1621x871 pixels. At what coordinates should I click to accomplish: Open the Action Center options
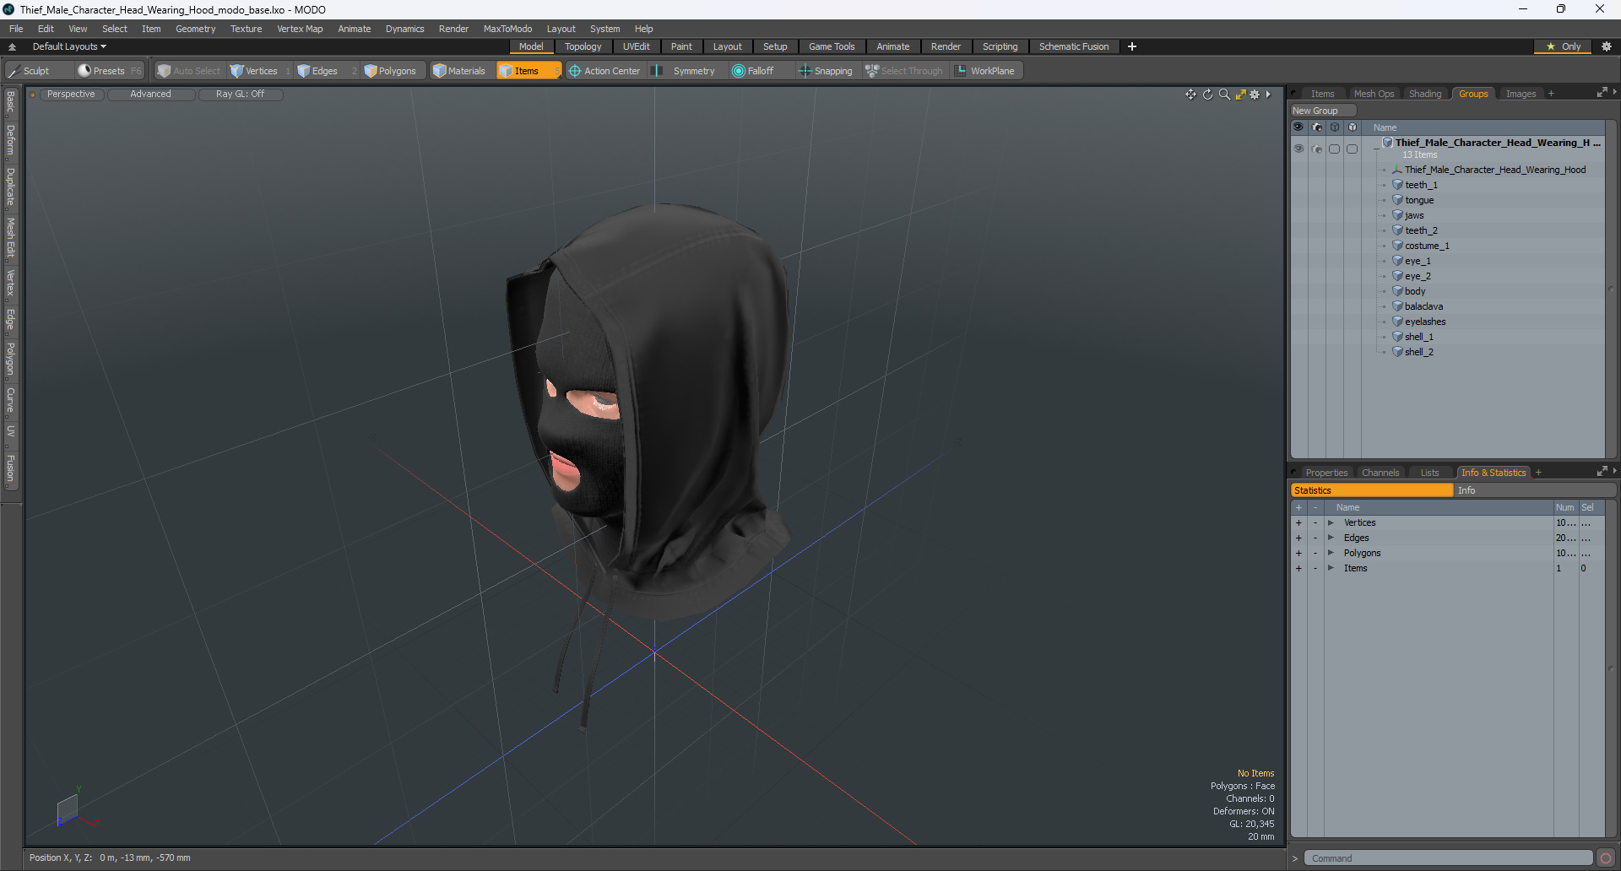[x=604, y=71]
